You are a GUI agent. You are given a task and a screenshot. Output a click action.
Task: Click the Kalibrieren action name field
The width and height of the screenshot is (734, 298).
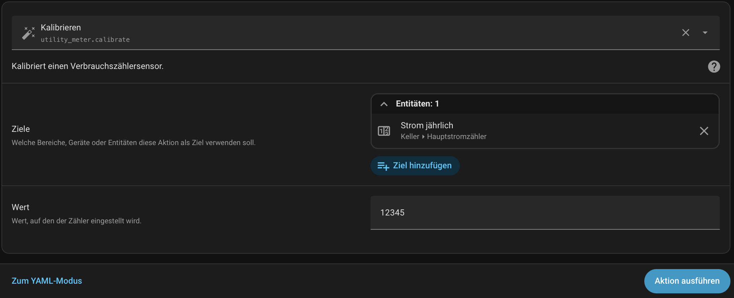[61, 28]
